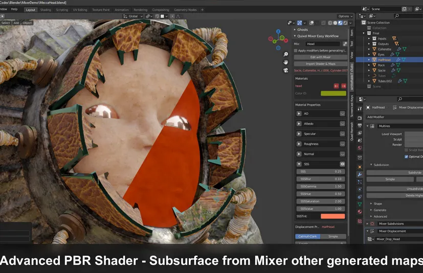Click the zoom magnifier icon in viewport
This screenshot has width=423, height=273.
(286, 55)
